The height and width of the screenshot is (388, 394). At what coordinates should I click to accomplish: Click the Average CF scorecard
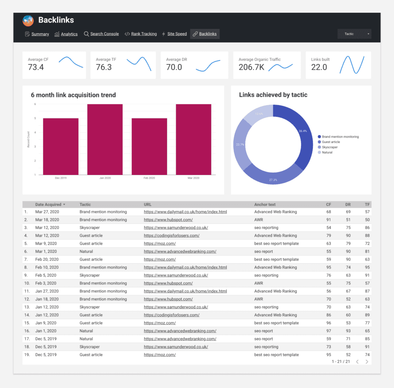[54, 65]
